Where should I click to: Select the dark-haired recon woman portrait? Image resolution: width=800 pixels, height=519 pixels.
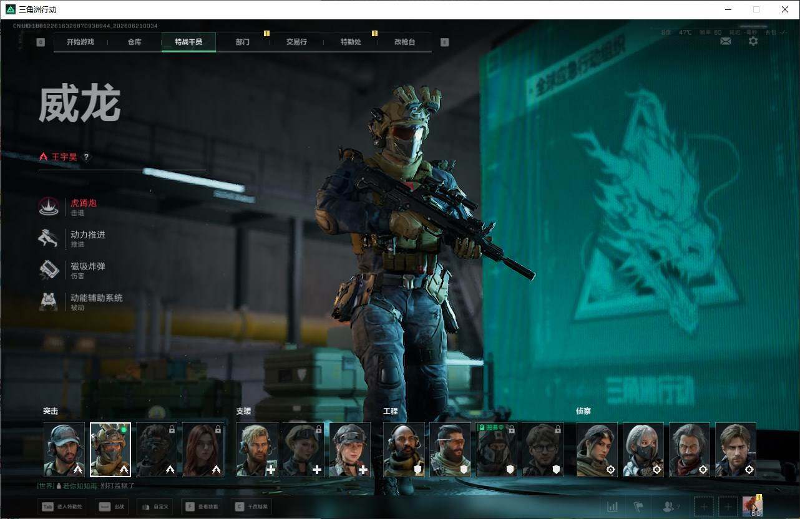(x=597, y=450)
